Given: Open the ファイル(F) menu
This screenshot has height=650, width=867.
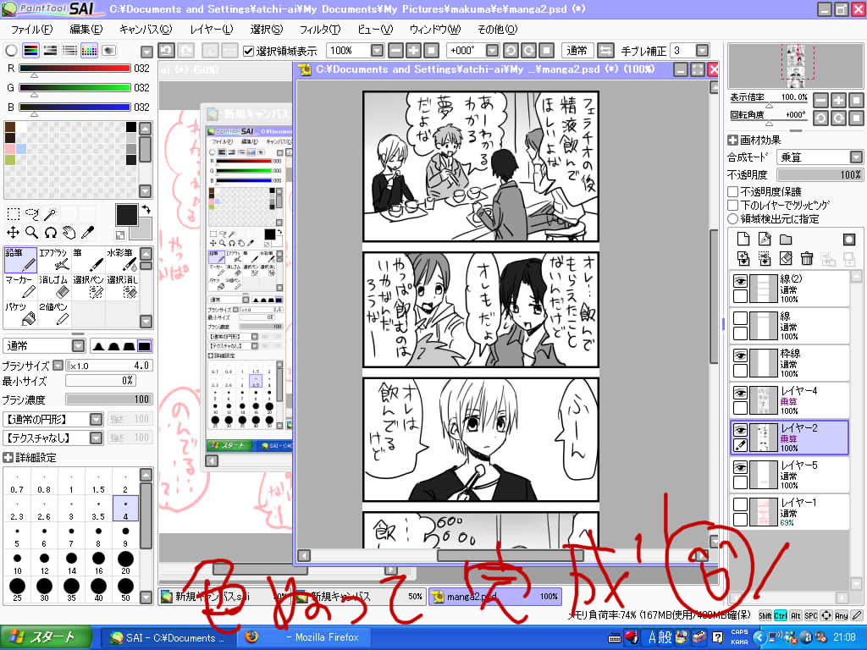Looking at the screenshot, I should [x=31, y=30].
